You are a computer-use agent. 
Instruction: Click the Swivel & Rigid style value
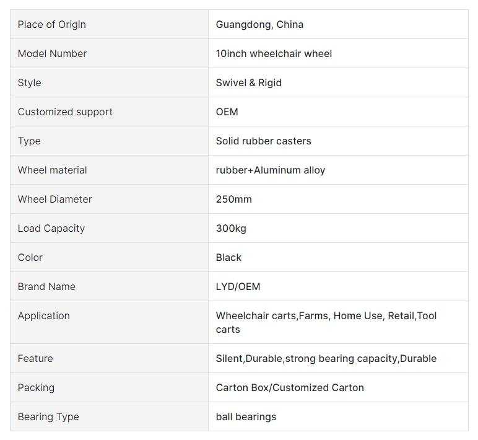[x=248, y=82]
